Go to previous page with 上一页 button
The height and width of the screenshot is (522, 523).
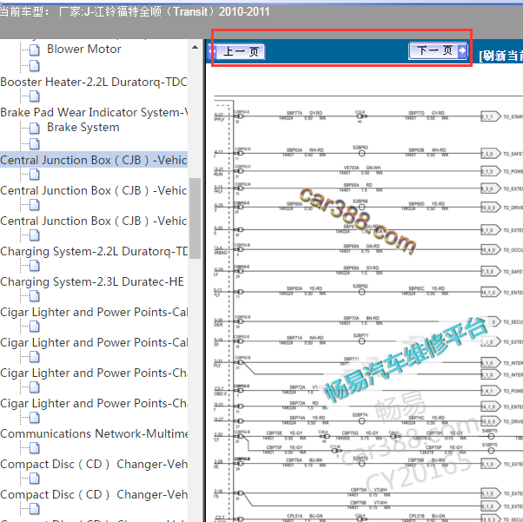[236, 52]
